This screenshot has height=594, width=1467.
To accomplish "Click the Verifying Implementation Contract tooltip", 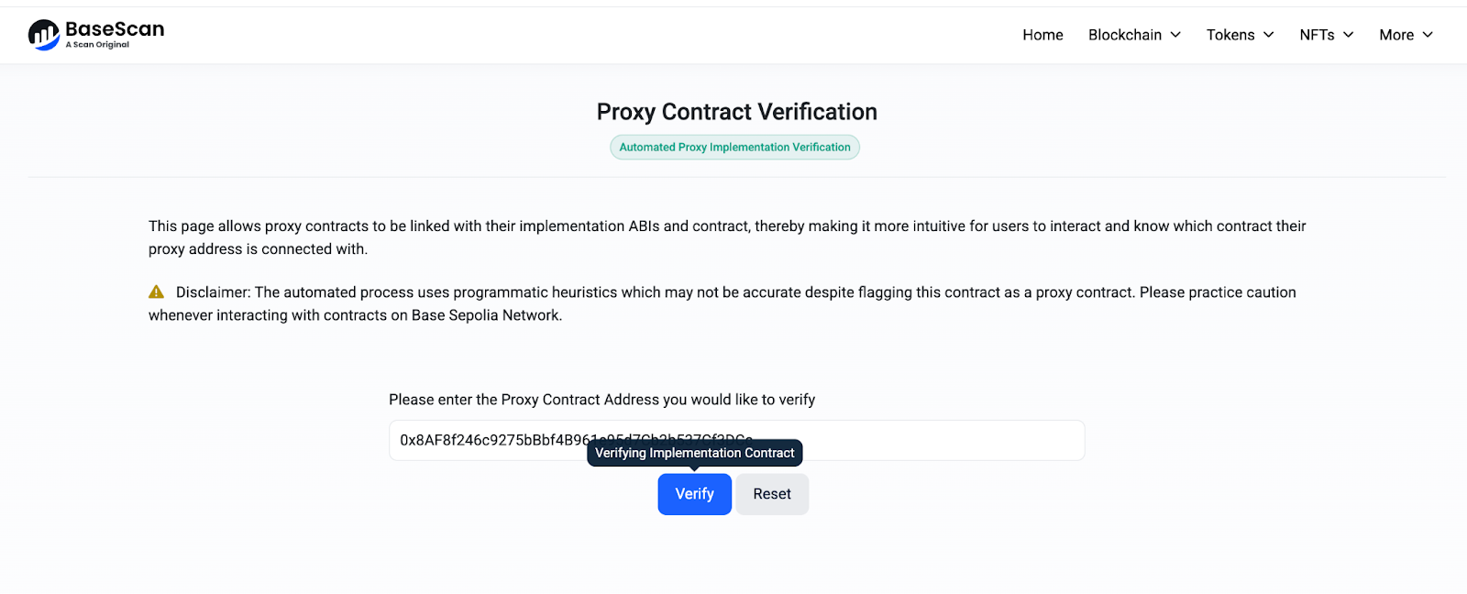I will [x=694, y=453].
